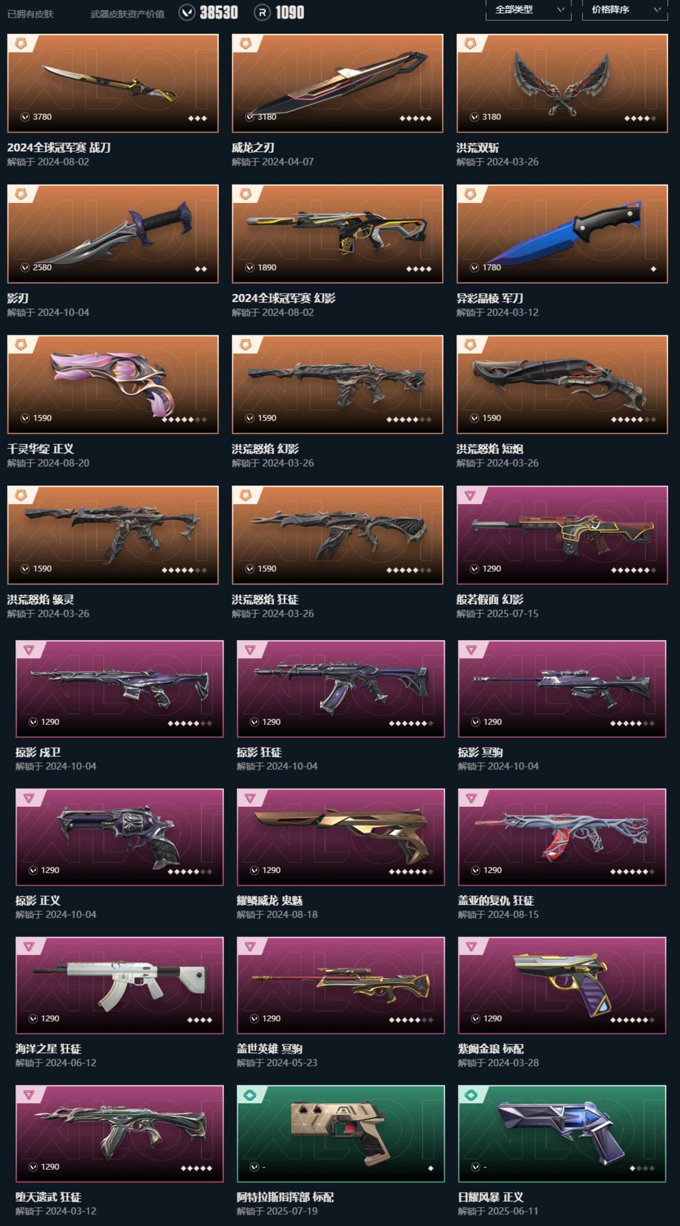Click skin name 2024全球冠军赛 战刀

(x=59, y=147)
